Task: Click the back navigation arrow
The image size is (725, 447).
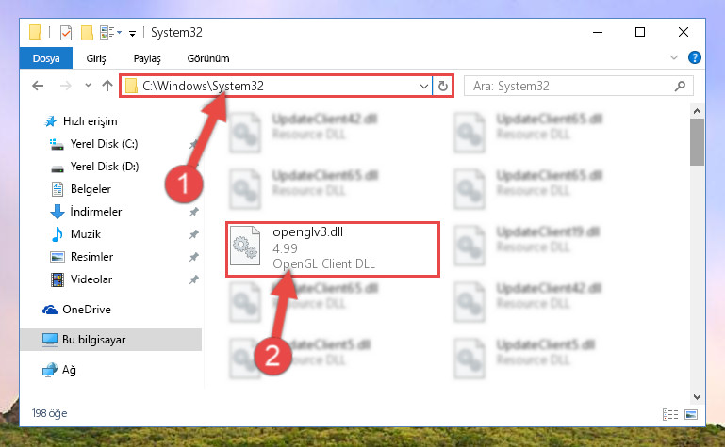Action: (x=38, y=86)
